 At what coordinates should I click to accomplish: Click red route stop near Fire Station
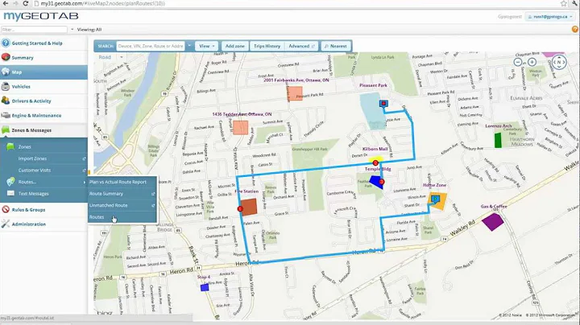(240, 209)
